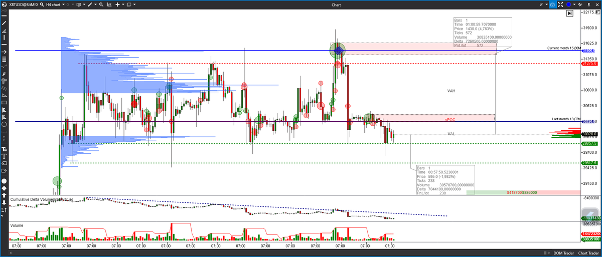This screenshot has height=257, width=602.
Task: Click the plus add icon in the top toolbar
Action: point(117,5)
